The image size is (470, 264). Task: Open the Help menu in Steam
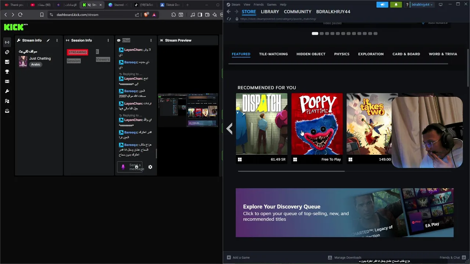283,4
